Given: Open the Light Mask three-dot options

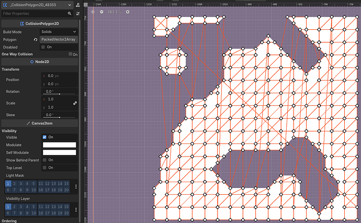Looking at the screenshot, I should click(x=76, y=186).
